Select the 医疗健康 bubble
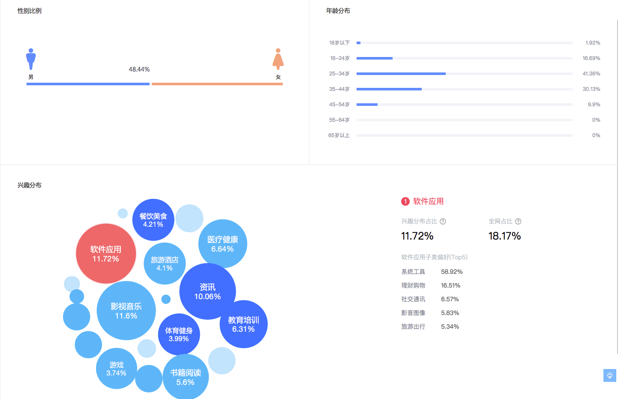The width and height of the screenshot is (618, 399). (x=222, y=244)
